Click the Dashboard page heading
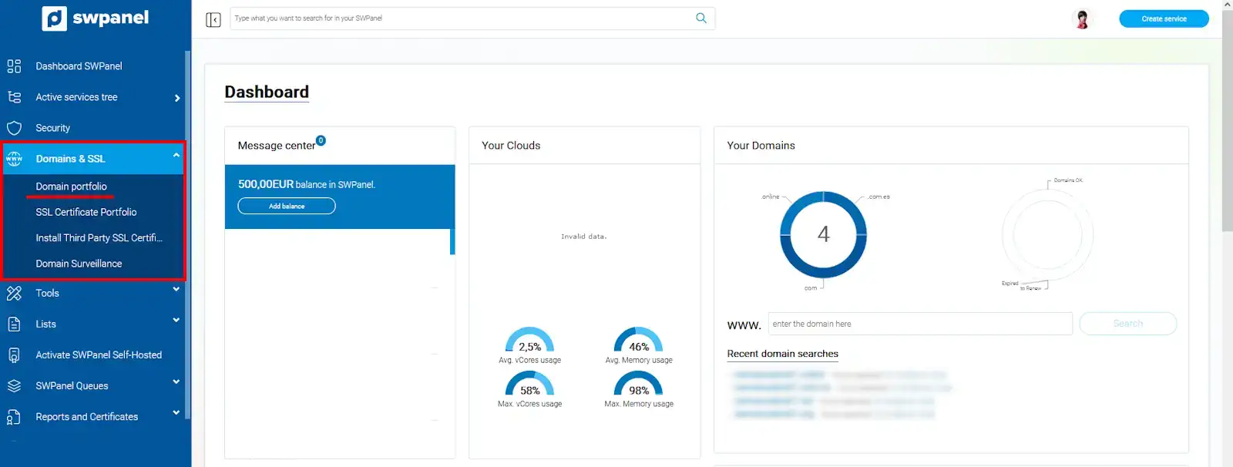The width and height of the screenshot is (1233, 467). 267,92
